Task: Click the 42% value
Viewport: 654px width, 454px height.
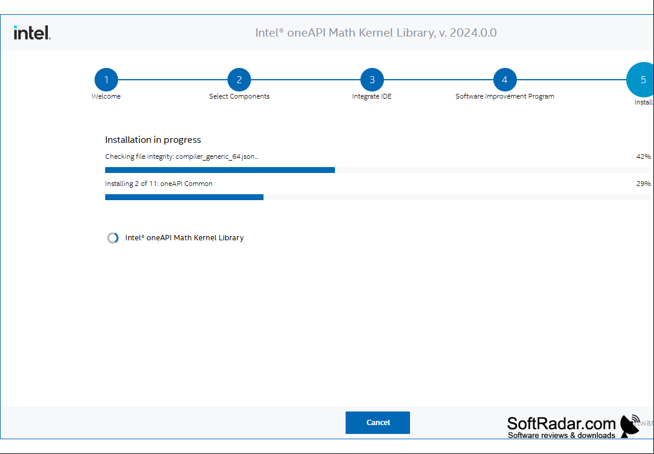Action: [x=643, y=156]
